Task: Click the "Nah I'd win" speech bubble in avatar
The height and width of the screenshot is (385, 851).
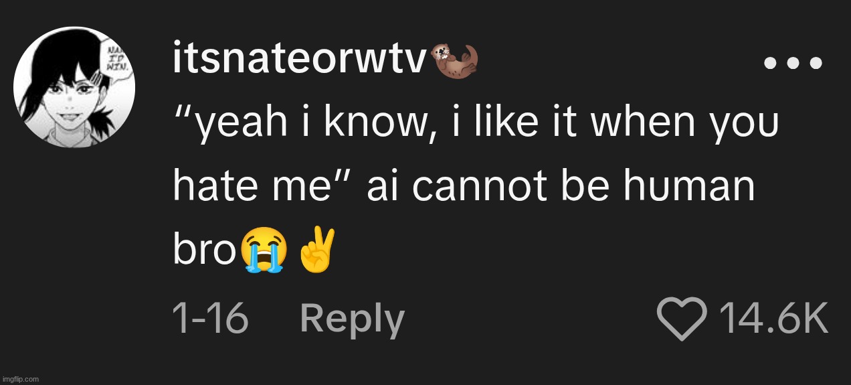Action: pyautogui.click(x=117, y=62)
